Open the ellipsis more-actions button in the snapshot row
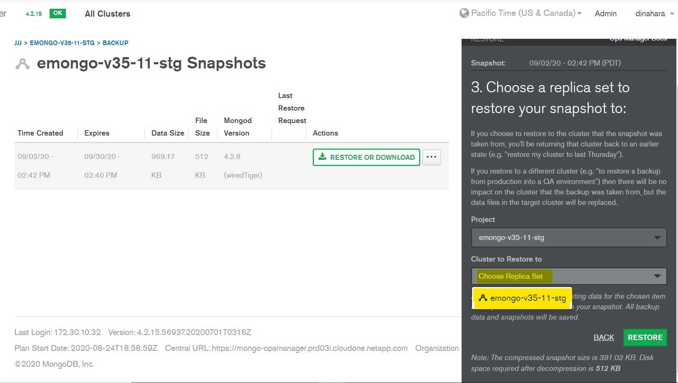 tap(431, 157)
